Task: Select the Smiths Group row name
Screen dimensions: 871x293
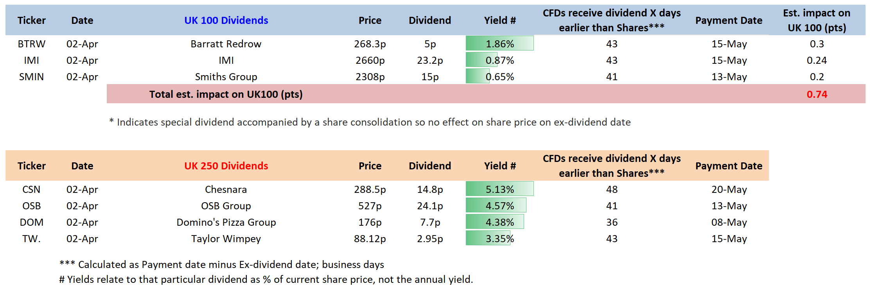Action: tap(226, 77)
